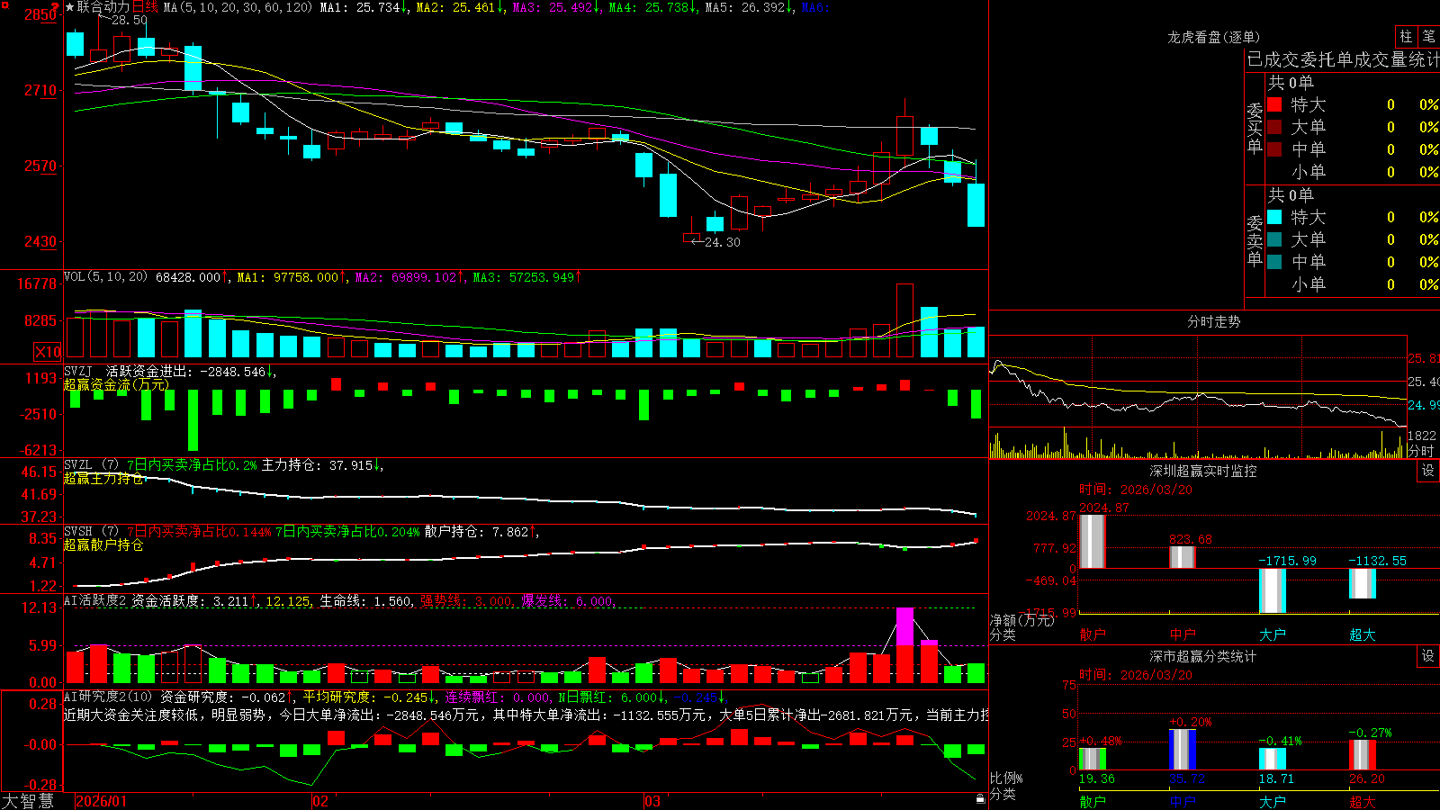Click the tallest red volume bar in VOL pane
Screen dimensions: 1440x810
coord(904,320)
